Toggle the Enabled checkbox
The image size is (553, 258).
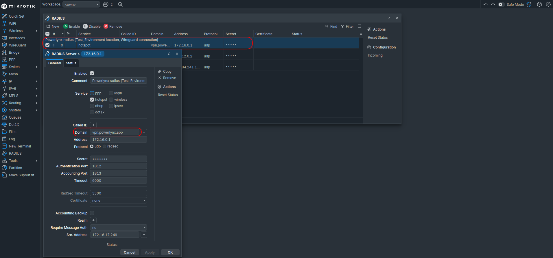click(x=92, y=73)
